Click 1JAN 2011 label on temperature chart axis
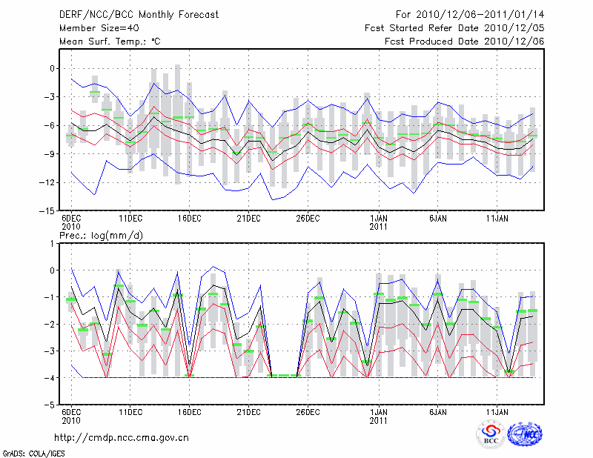Viewport: 593px width, 458px height. pos(379,222)
